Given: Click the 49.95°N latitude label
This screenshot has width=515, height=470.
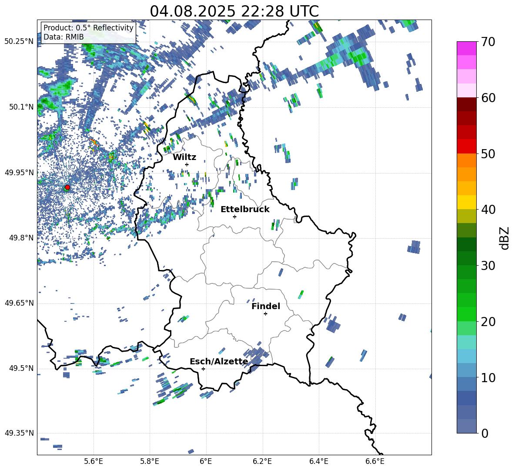Looking at the screenshot, I should pyautogui.click(x=19, y=173).
